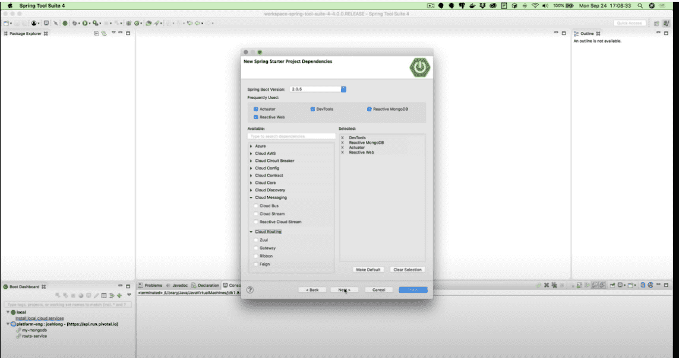Viewport: 679px width, 358px height.
Task: Click the Back button in the dialog
Action: [x=312, y=290]
